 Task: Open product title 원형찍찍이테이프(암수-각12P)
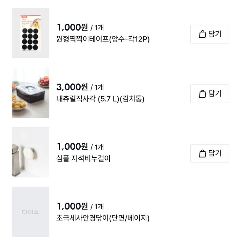click(x=103, y=39)
